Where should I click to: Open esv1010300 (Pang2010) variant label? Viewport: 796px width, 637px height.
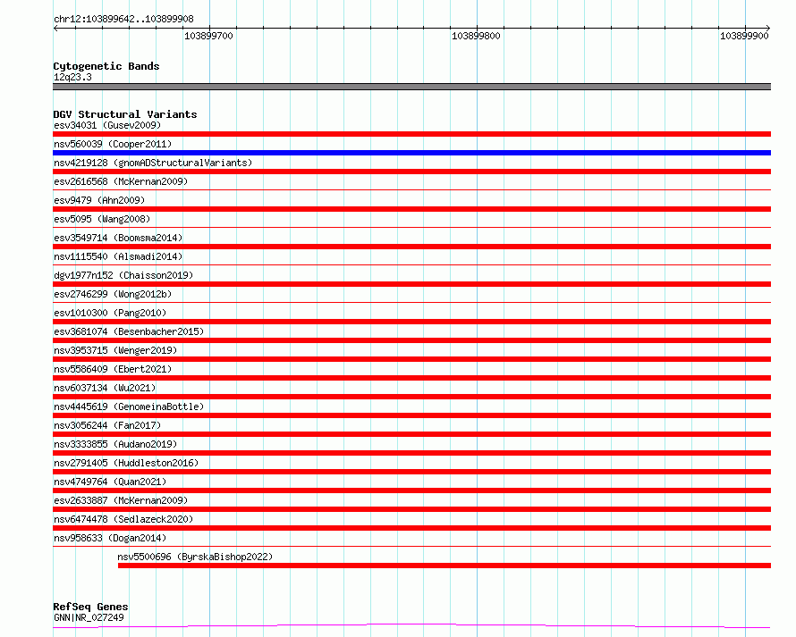tap(110, 313)
